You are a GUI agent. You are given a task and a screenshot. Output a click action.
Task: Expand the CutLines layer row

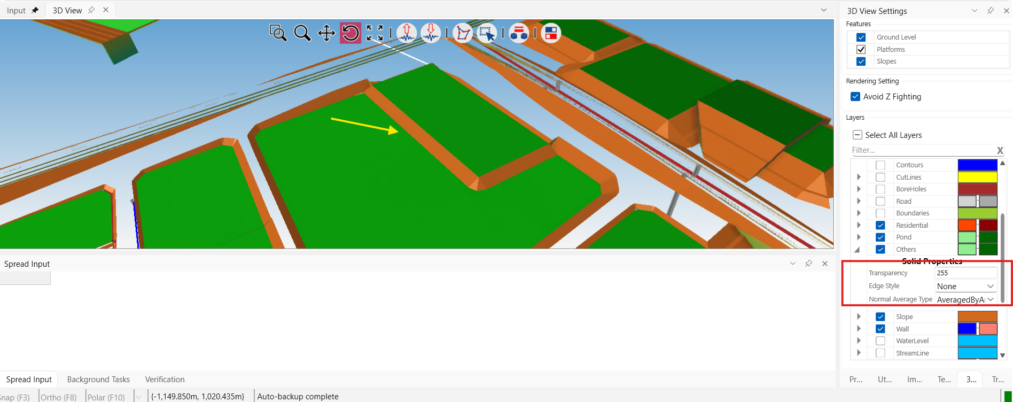coord(859,177)
